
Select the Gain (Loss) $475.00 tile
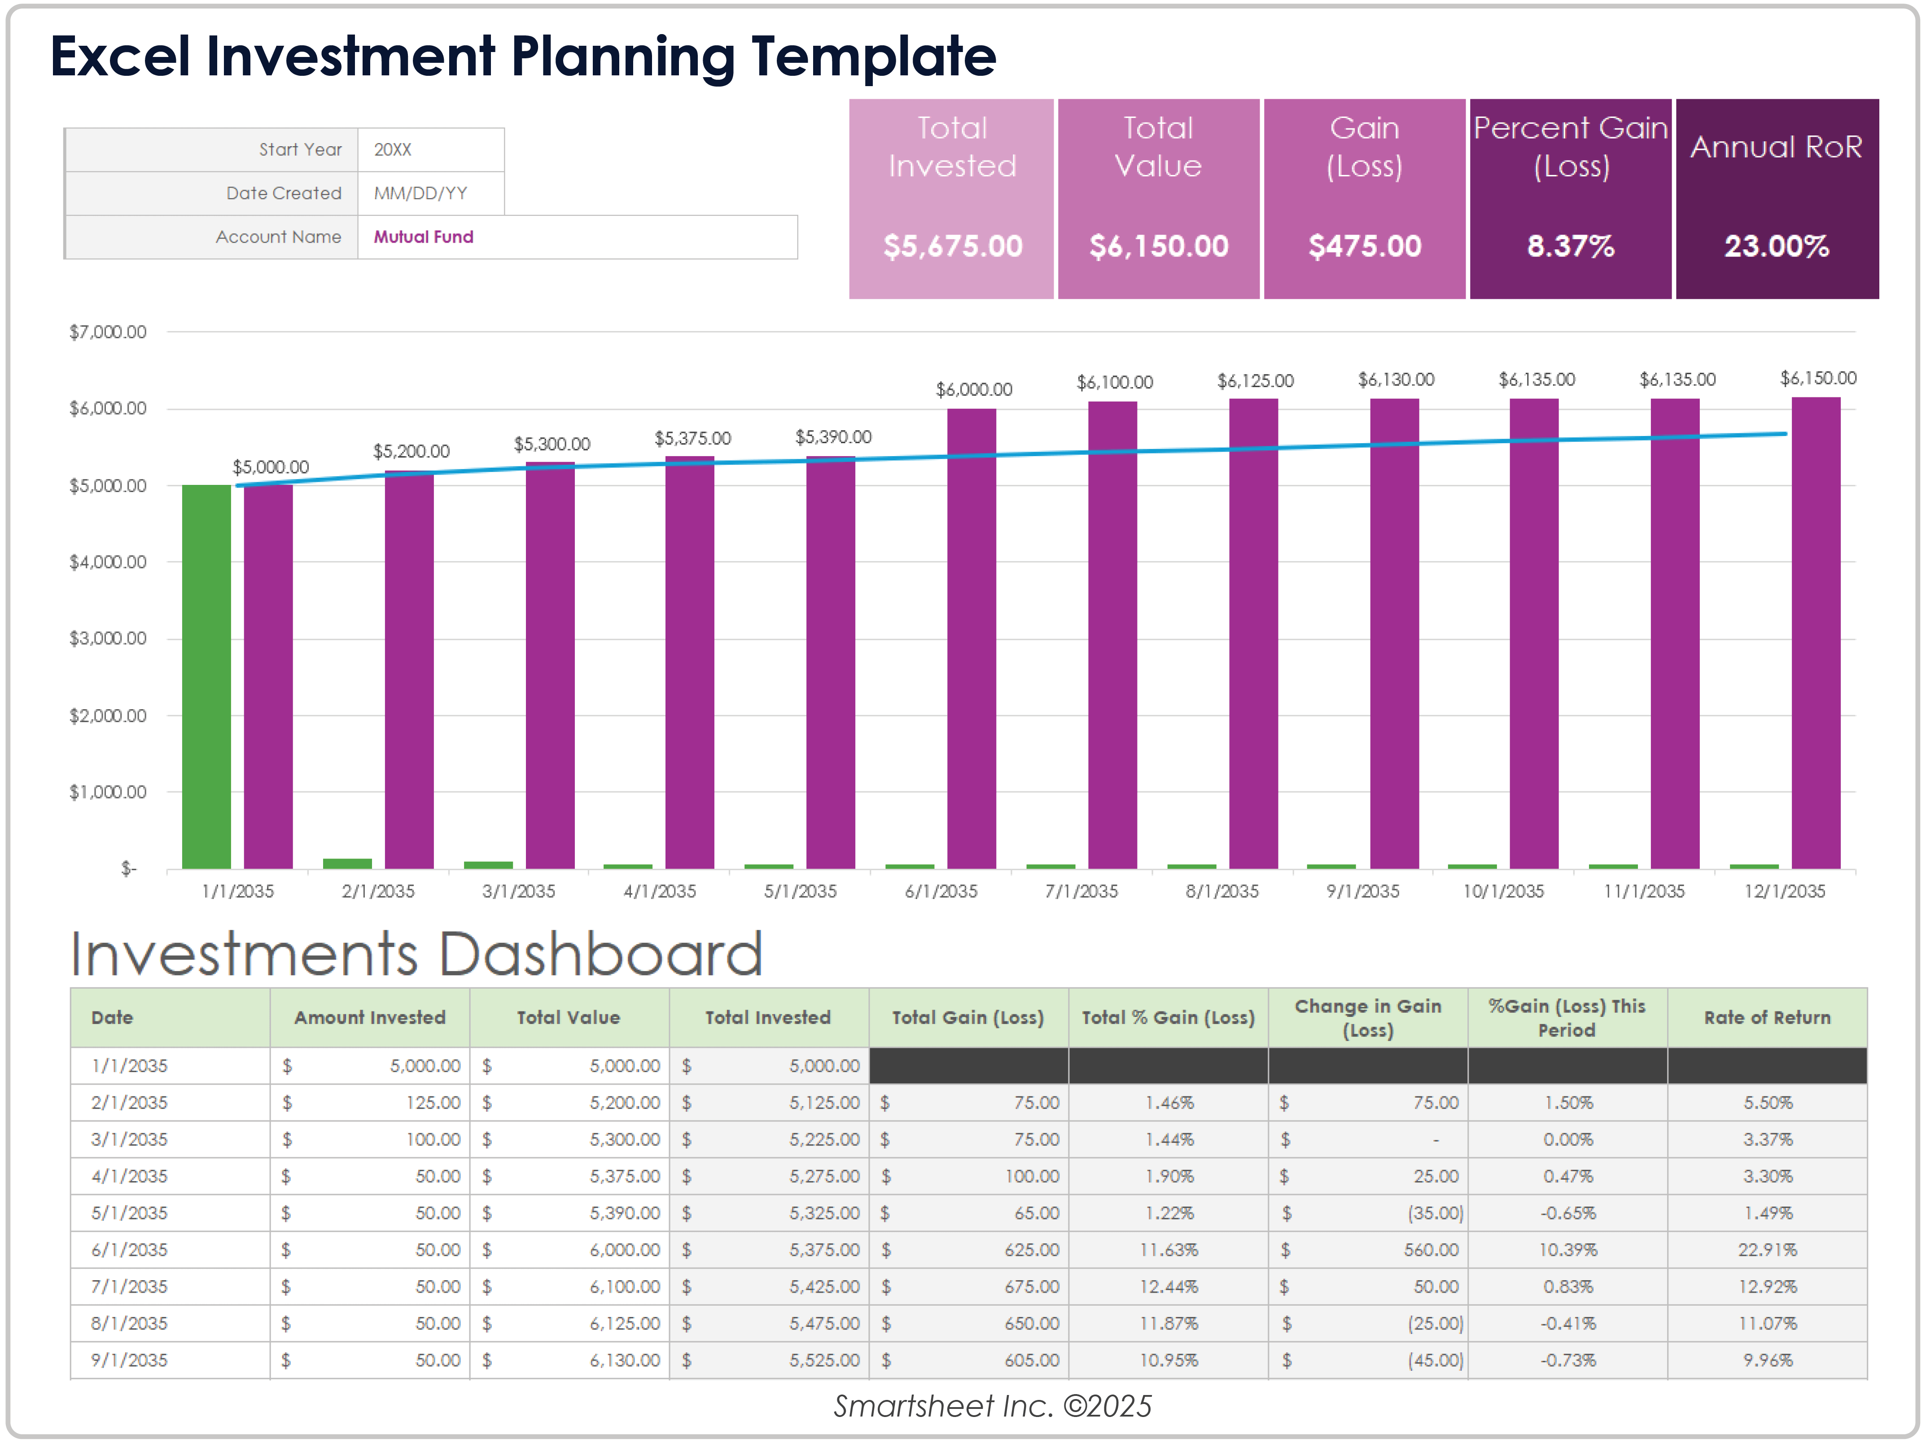click(x=1364, y=198)
